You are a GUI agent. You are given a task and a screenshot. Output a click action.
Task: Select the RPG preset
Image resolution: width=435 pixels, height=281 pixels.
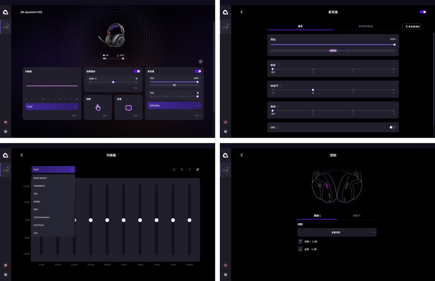[52, 209]
